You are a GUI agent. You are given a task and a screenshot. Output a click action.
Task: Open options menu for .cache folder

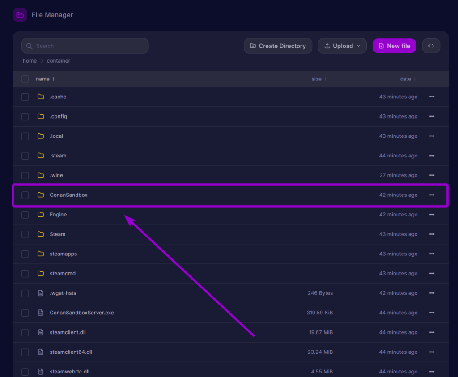432,97
